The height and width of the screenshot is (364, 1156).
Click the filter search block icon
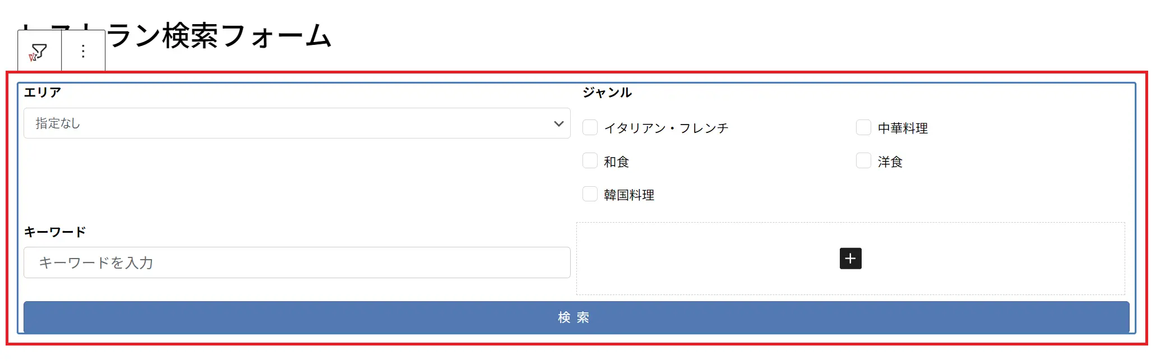click(39, 52)
